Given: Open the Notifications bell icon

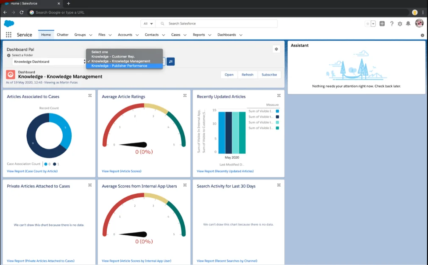Looking at the screenshot, I should (x=408, y=24).
